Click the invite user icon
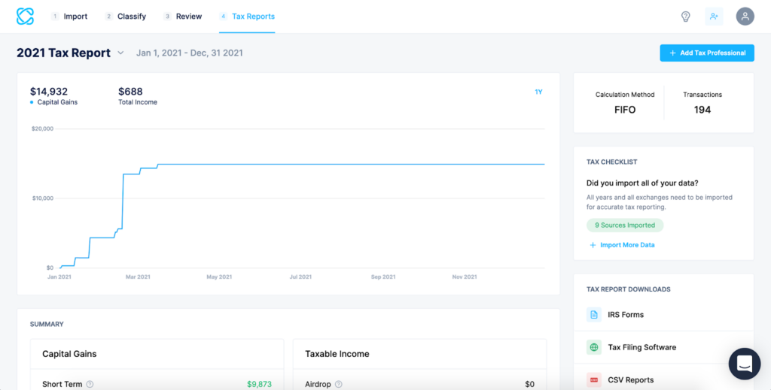771x390 pixels. coord(714,17)
